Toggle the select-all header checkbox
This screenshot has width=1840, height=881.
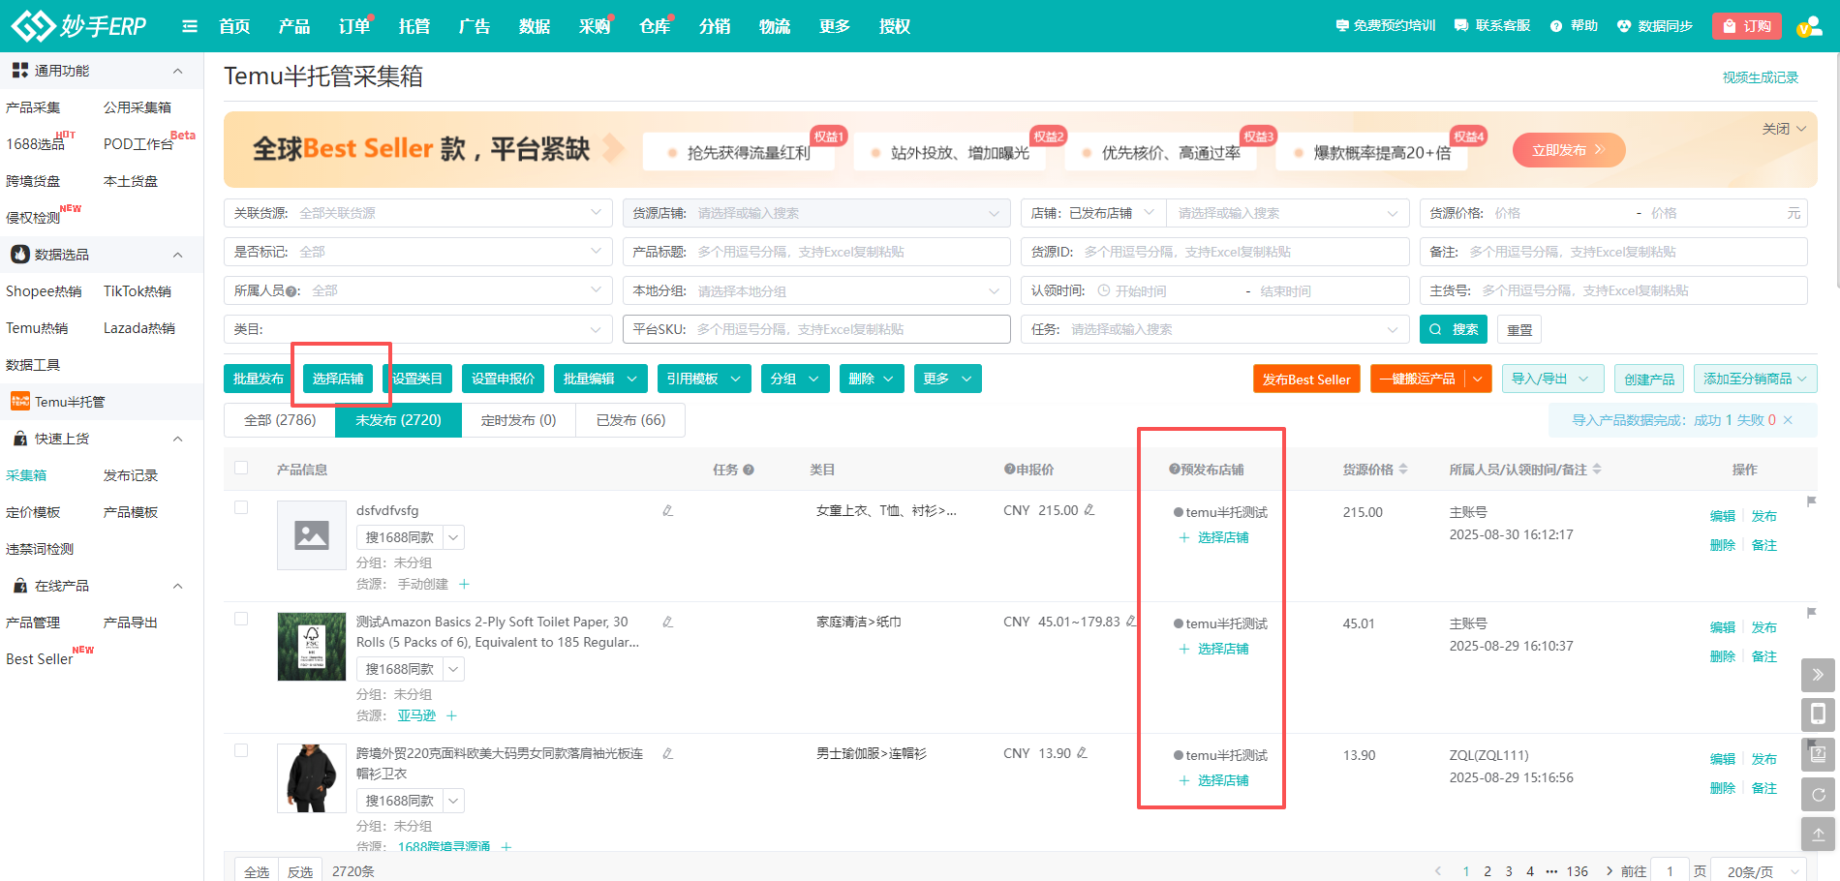pos(241,468)
